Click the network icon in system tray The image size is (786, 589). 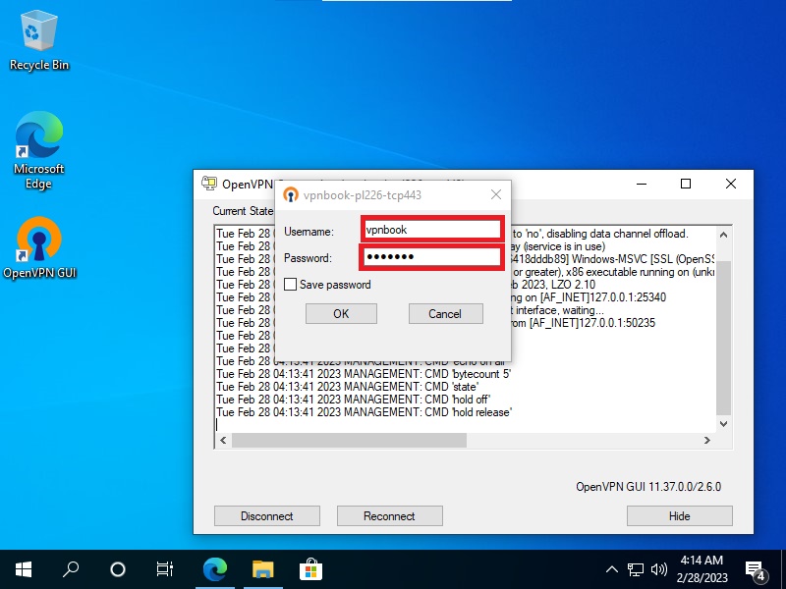click(636, 569)
